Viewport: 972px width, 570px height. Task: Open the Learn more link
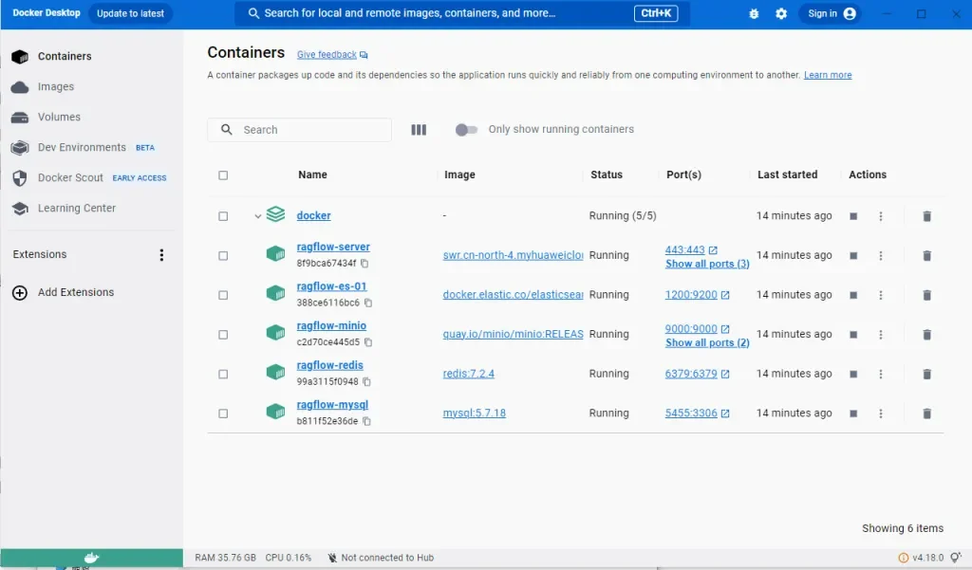828,75
